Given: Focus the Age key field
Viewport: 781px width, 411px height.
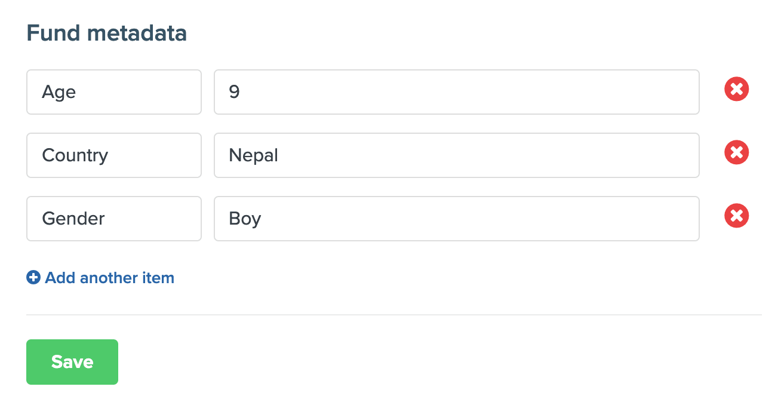Looking at the screenshot, I should (113, 92).
